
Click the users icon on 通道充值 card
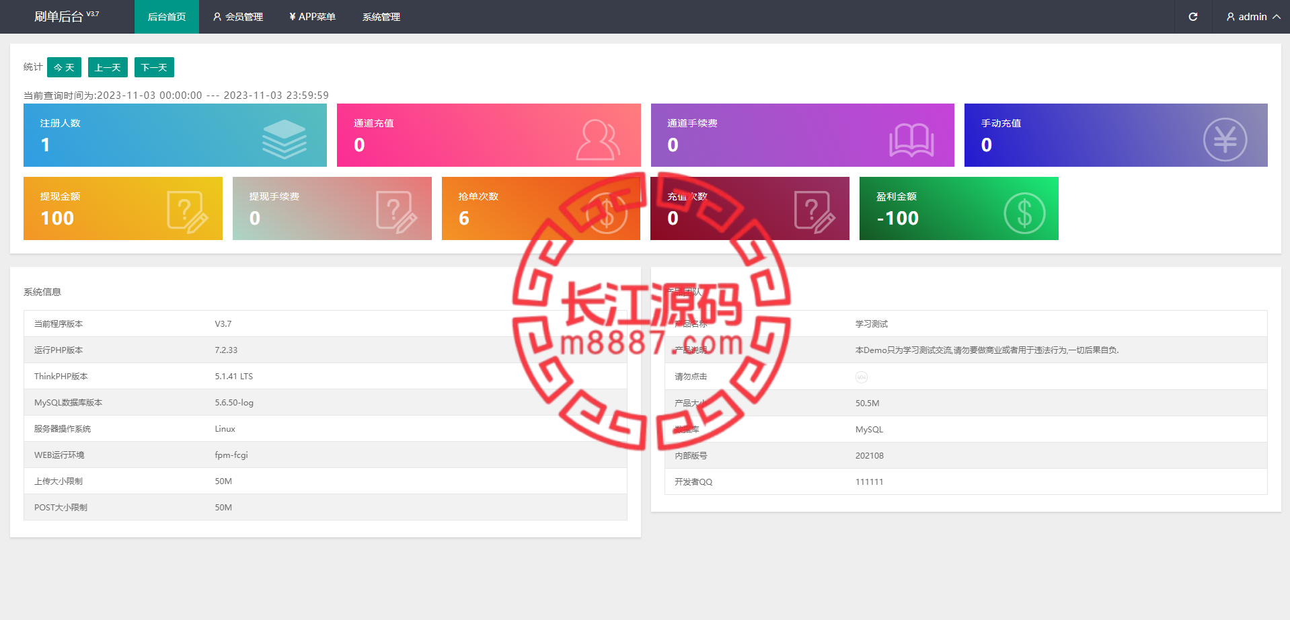coord(598,139)
